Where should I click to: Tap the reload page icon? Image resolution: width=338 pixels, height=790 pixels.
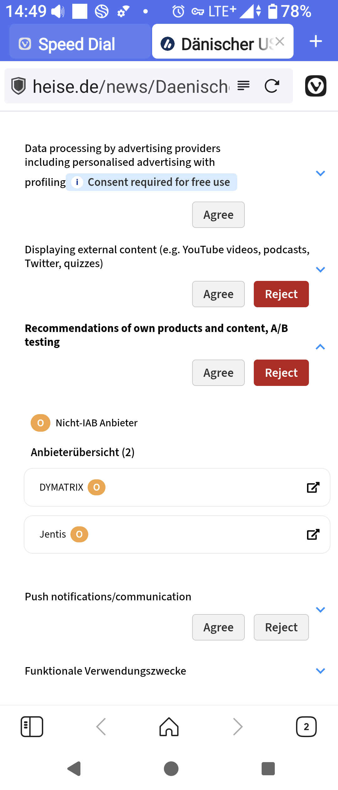pos(272,86)
